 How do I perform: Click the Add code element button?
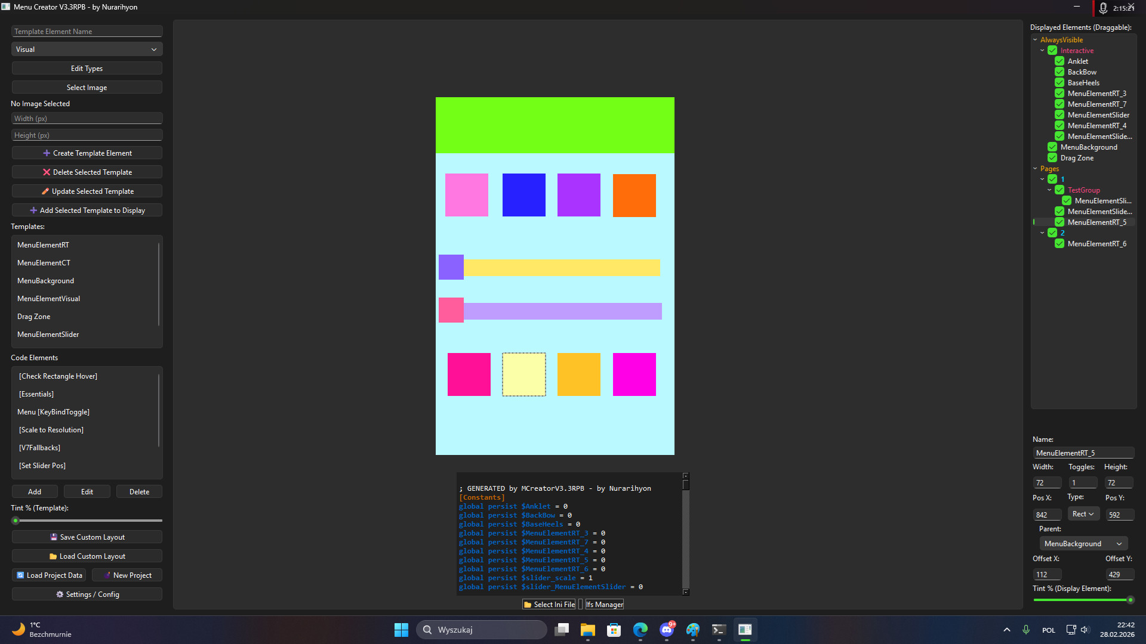coord(35,492)
